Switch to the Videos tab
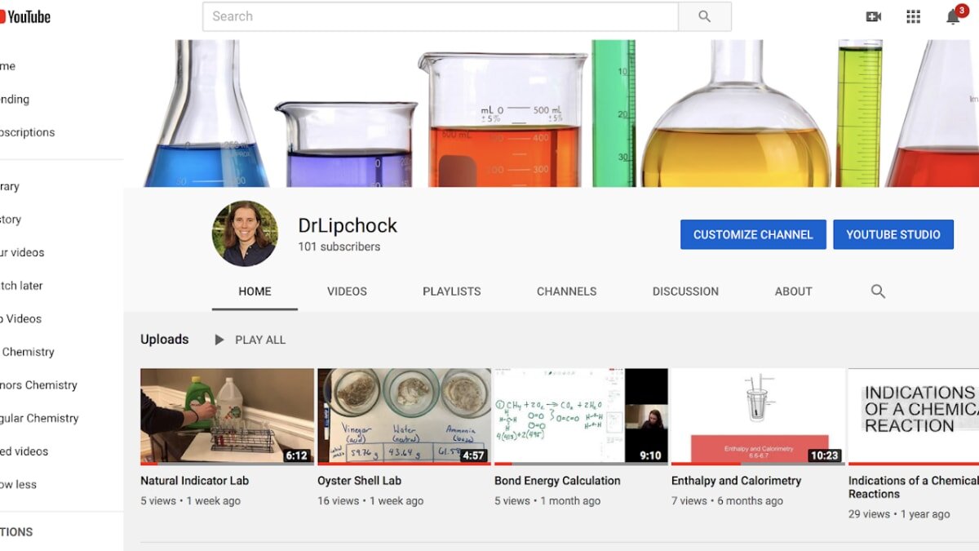Screen dimensions: 979x551 (347, 291)
